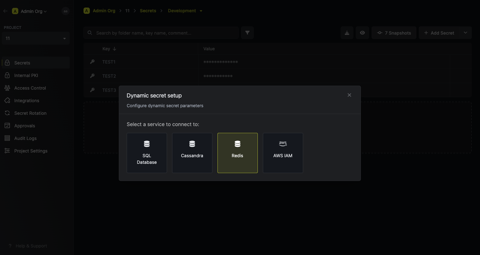Click the Project Settings sliders icon
The image size is (480, 255).
tap(7, 151)
